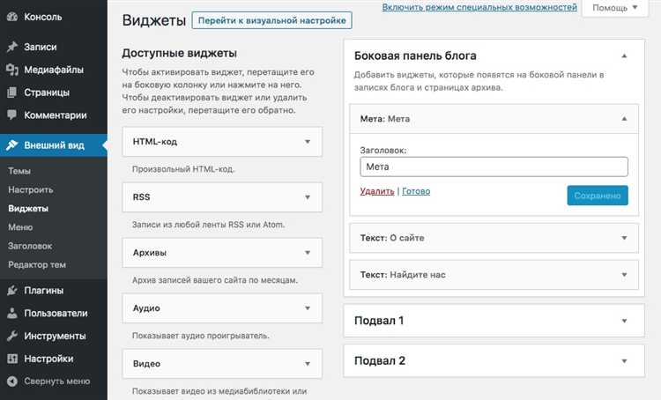Expand the Текст: О сайте widget
The width and height of the screenshot is (661, 400).
[624, 238]
